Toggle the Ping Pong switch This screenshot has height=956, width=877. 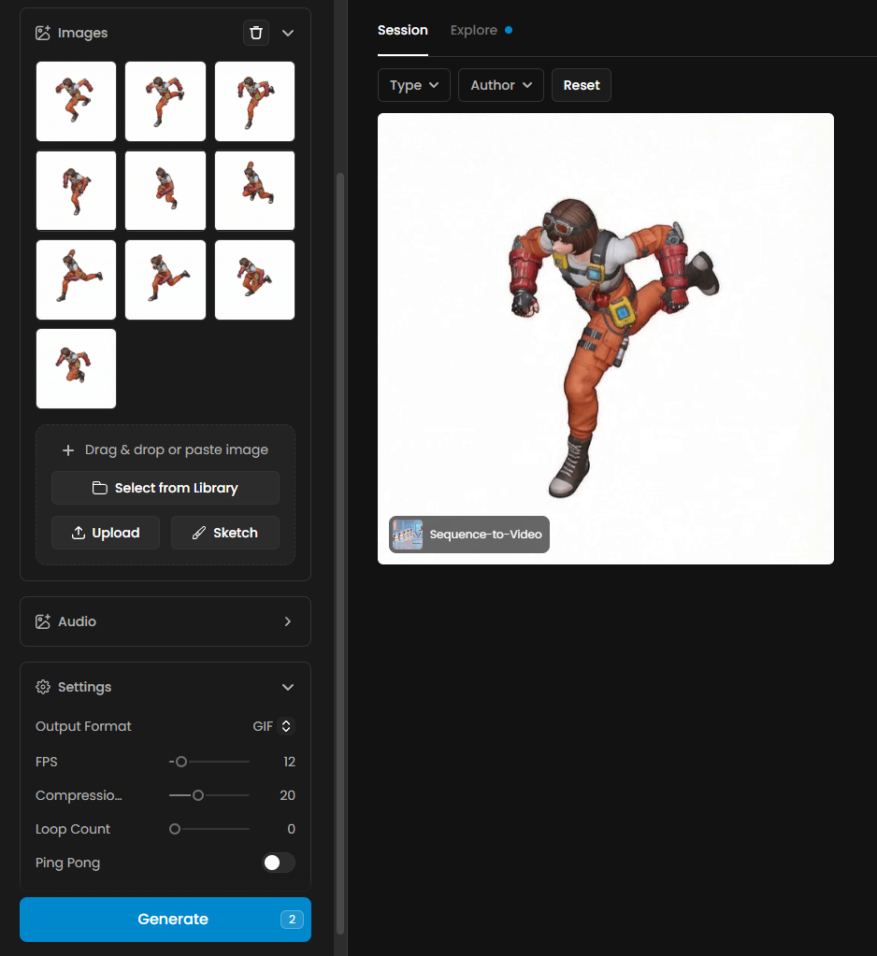pos(279,863)
